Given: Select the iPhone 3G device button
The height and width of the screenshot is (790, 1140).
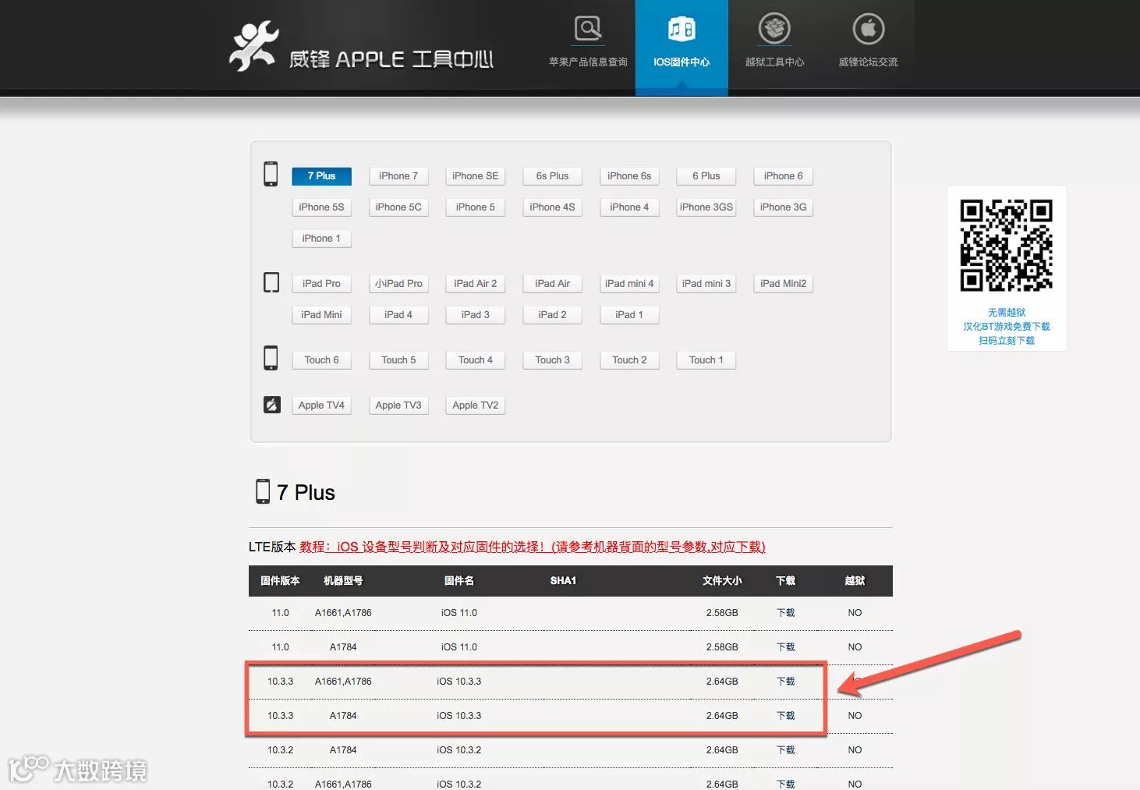Looking at the screenshot, I should (784, 207).
